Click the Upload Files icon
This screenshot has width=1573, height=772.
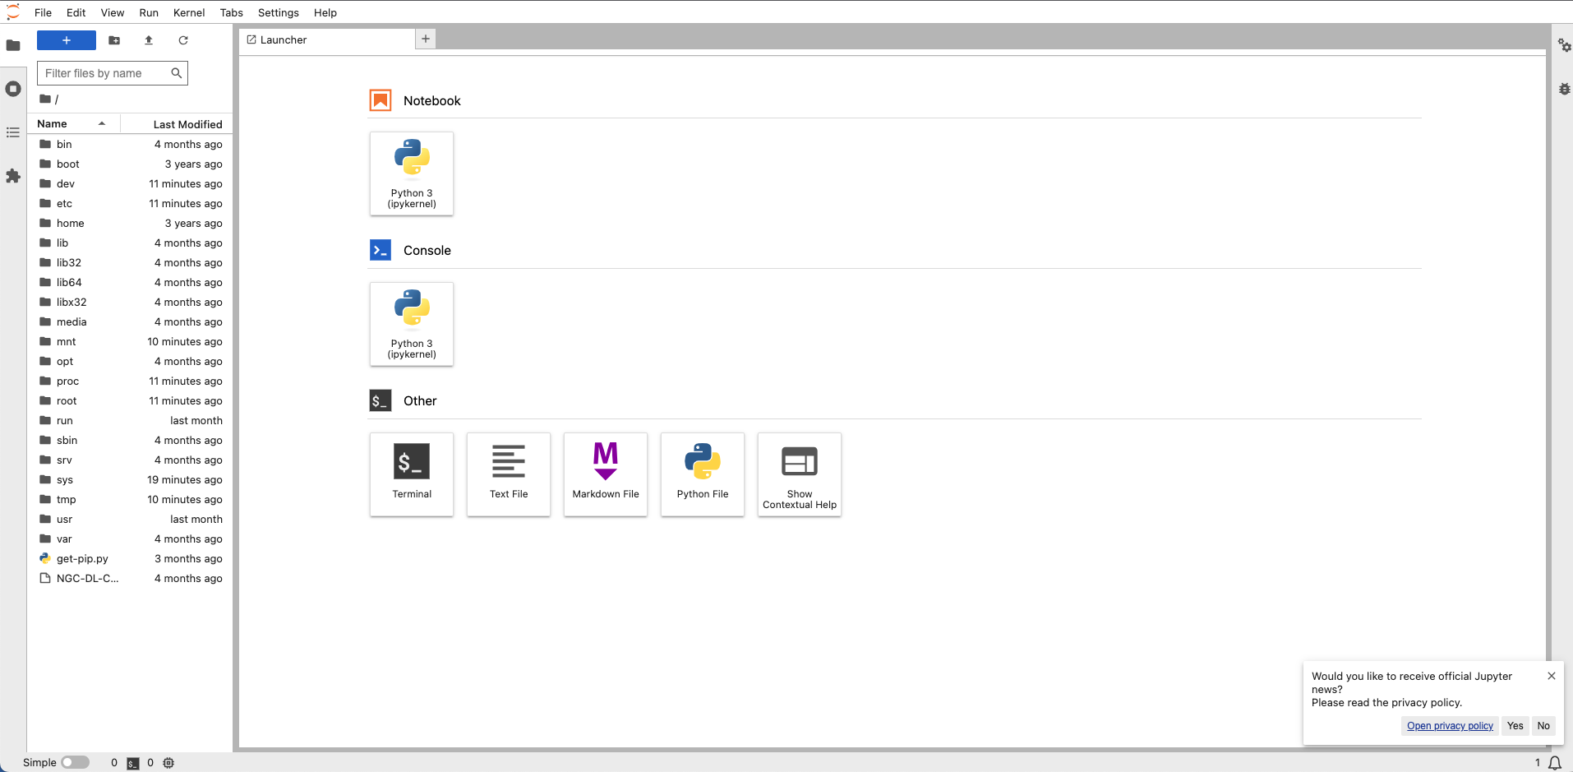tap(149, 40)
